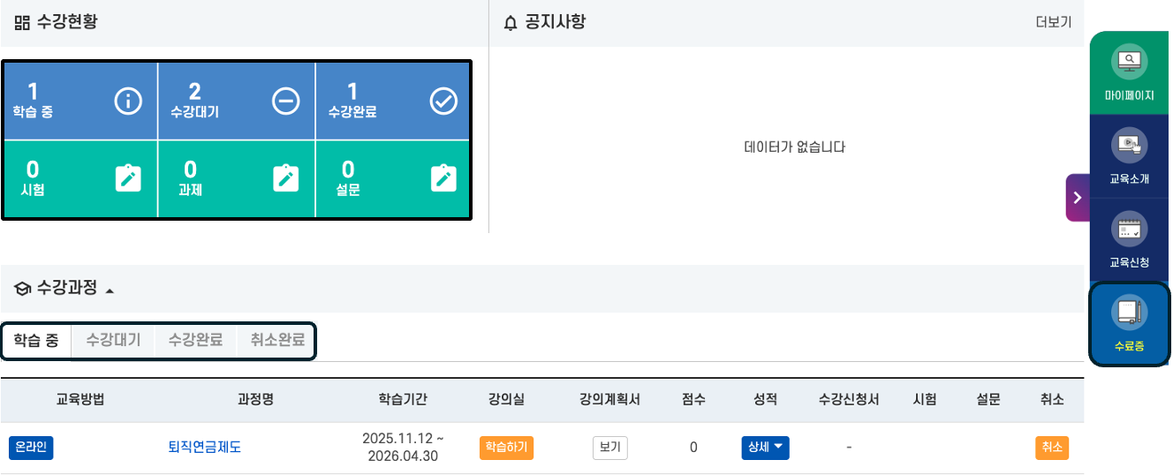Click the 공지사항 bell icon

[510, 23]
